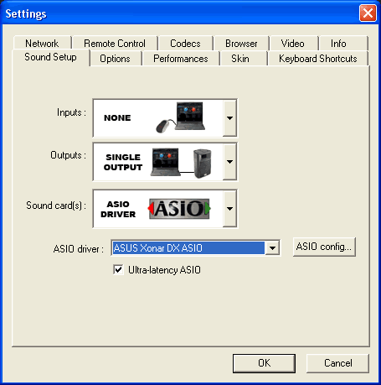The height and width of the screenshot is (385, 381).
Task: Confirm settings with the OK button
Action: [264, 363]
